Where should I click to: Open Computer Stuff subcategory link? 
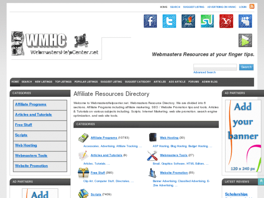tap(104, 181)
